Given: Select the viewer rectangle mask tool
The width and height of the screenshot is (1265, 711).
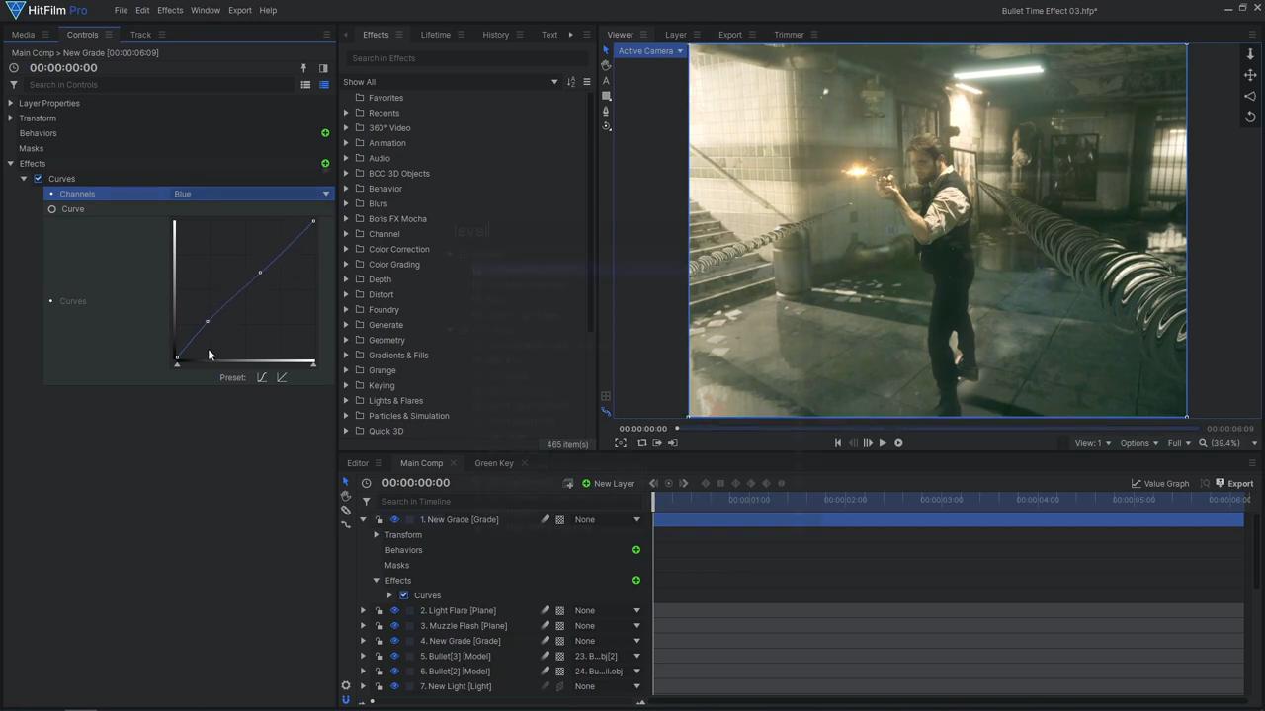Looking at the screenshot, I should 606,96.
